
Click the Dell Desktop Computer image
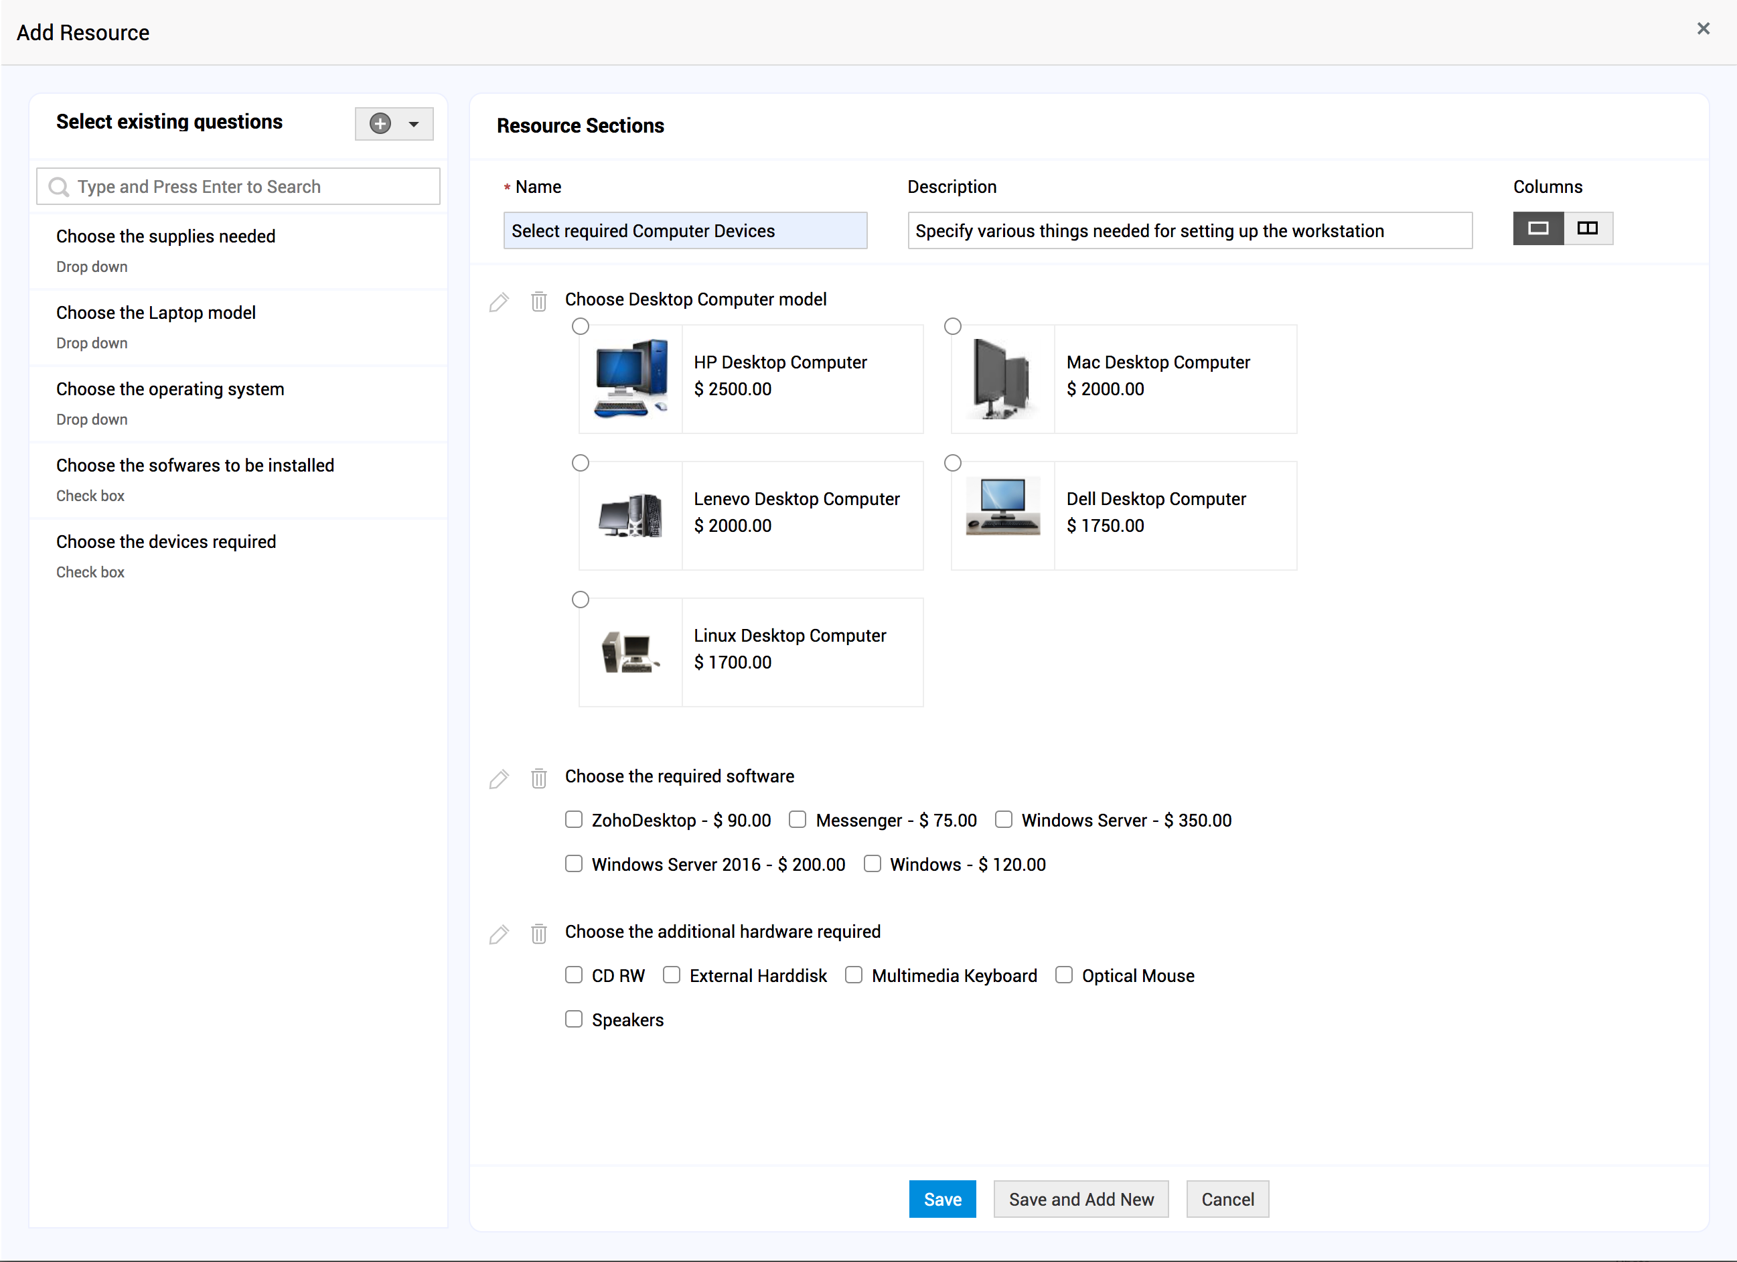pyautogui.click(x=1002, y=506)
